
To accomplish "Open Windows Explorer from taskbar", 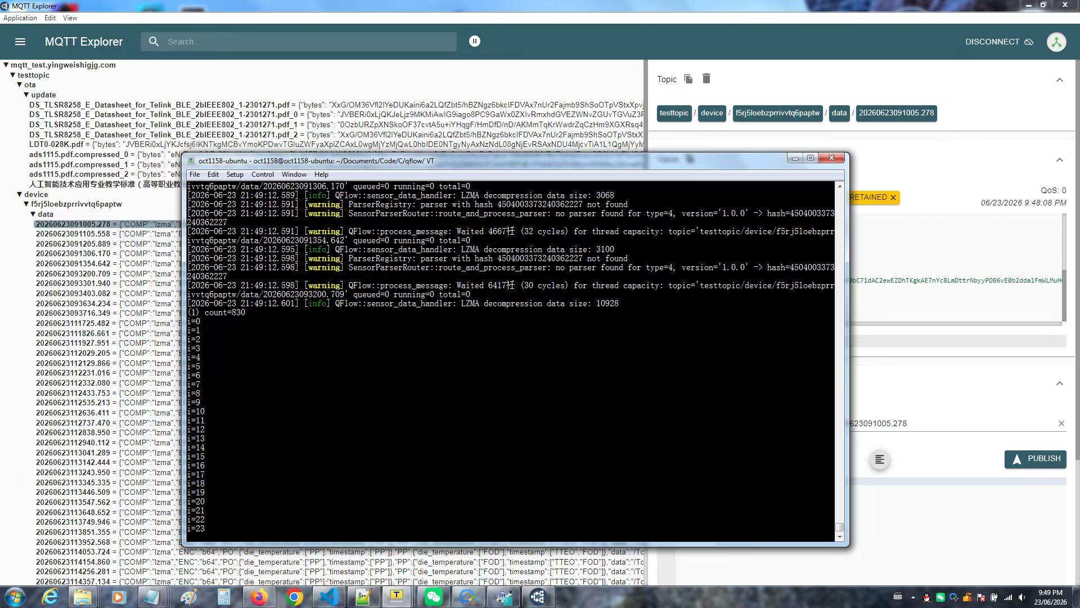I will click(83, 597).
